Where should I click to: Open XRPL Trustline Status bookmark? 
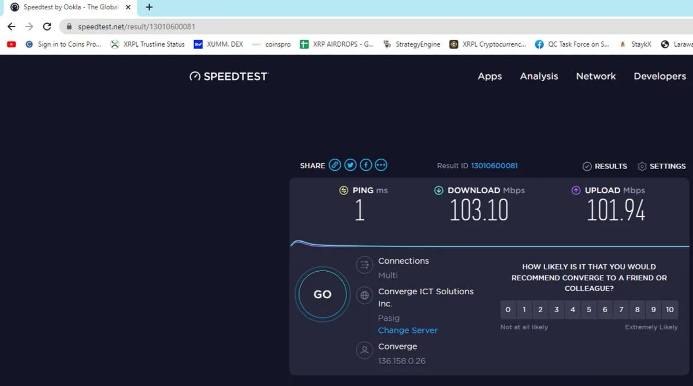(x=148, y=44)
